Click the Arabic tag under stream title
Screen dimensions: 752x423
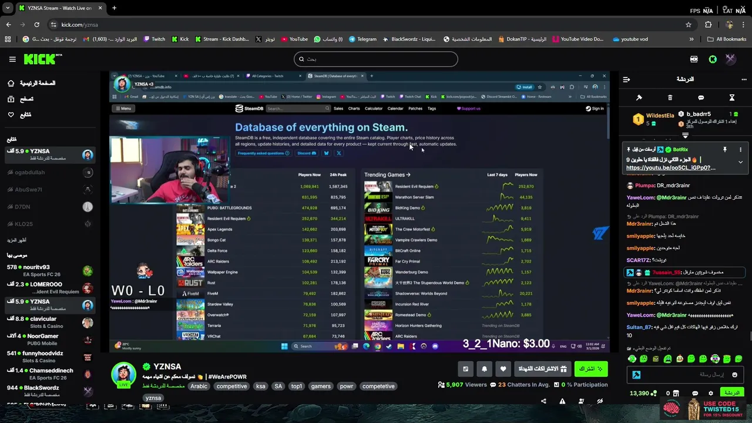pyautogui.click(x=199, y=387)
